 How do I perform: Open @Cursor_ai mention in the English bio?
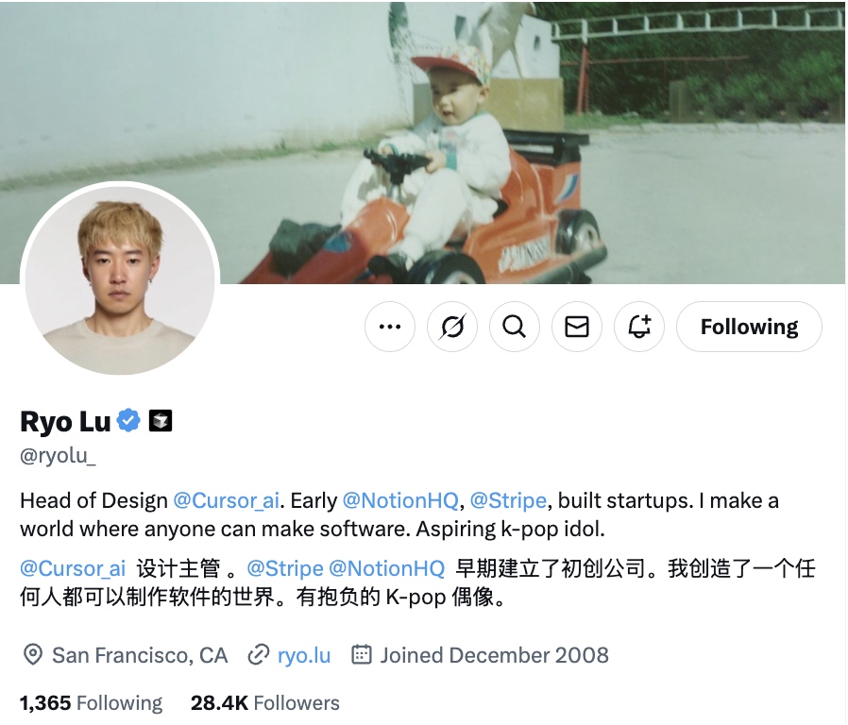pyautogui.click(x=226, y=500)
